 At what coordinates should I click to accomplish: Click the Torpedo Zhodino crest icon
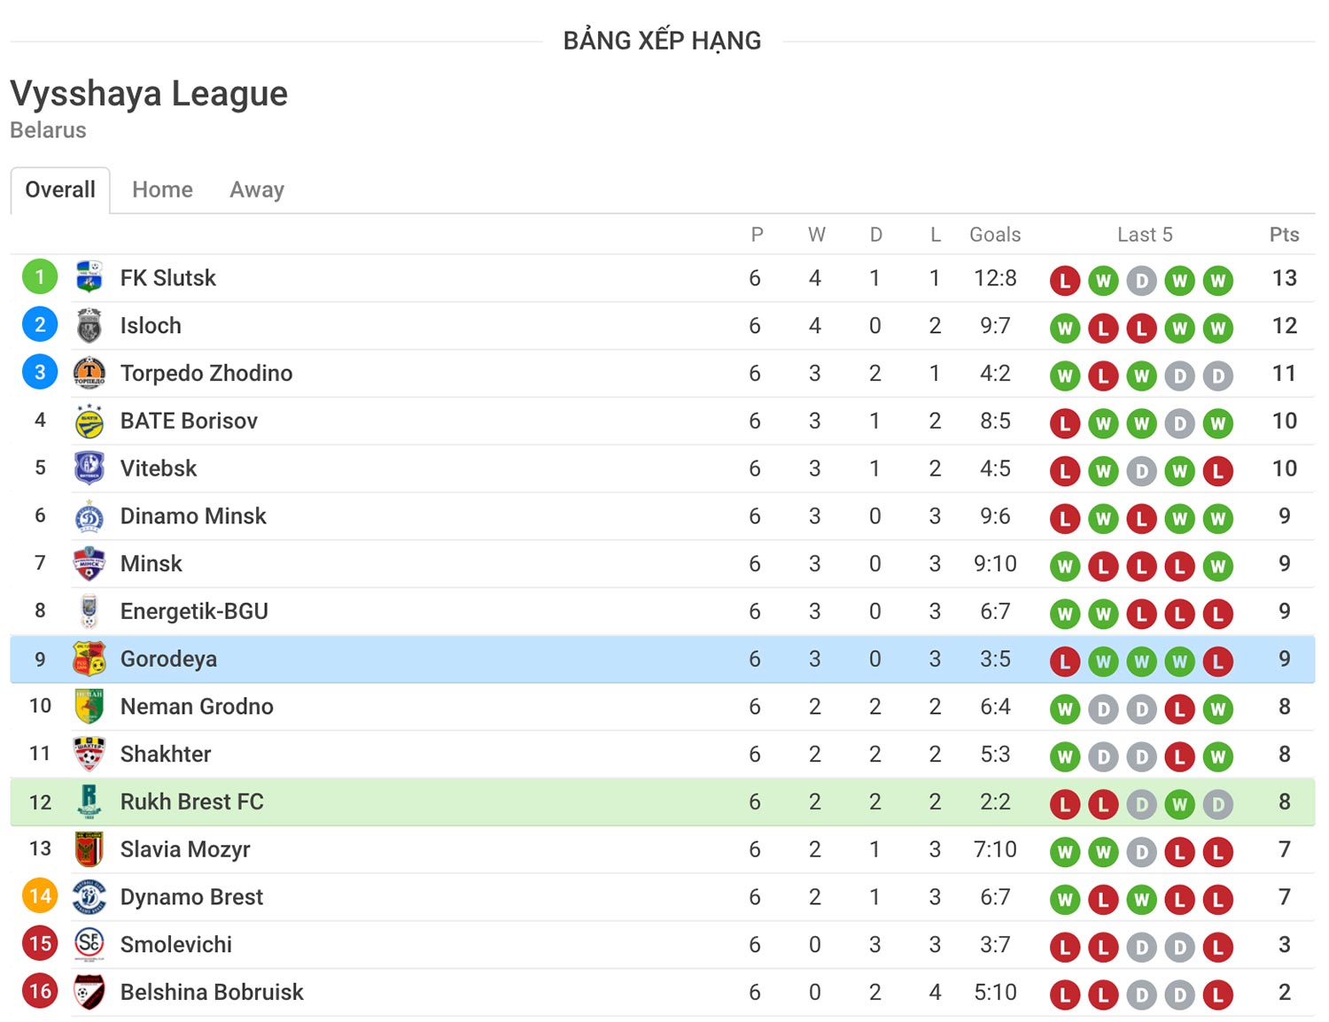[x=89, y=373]
